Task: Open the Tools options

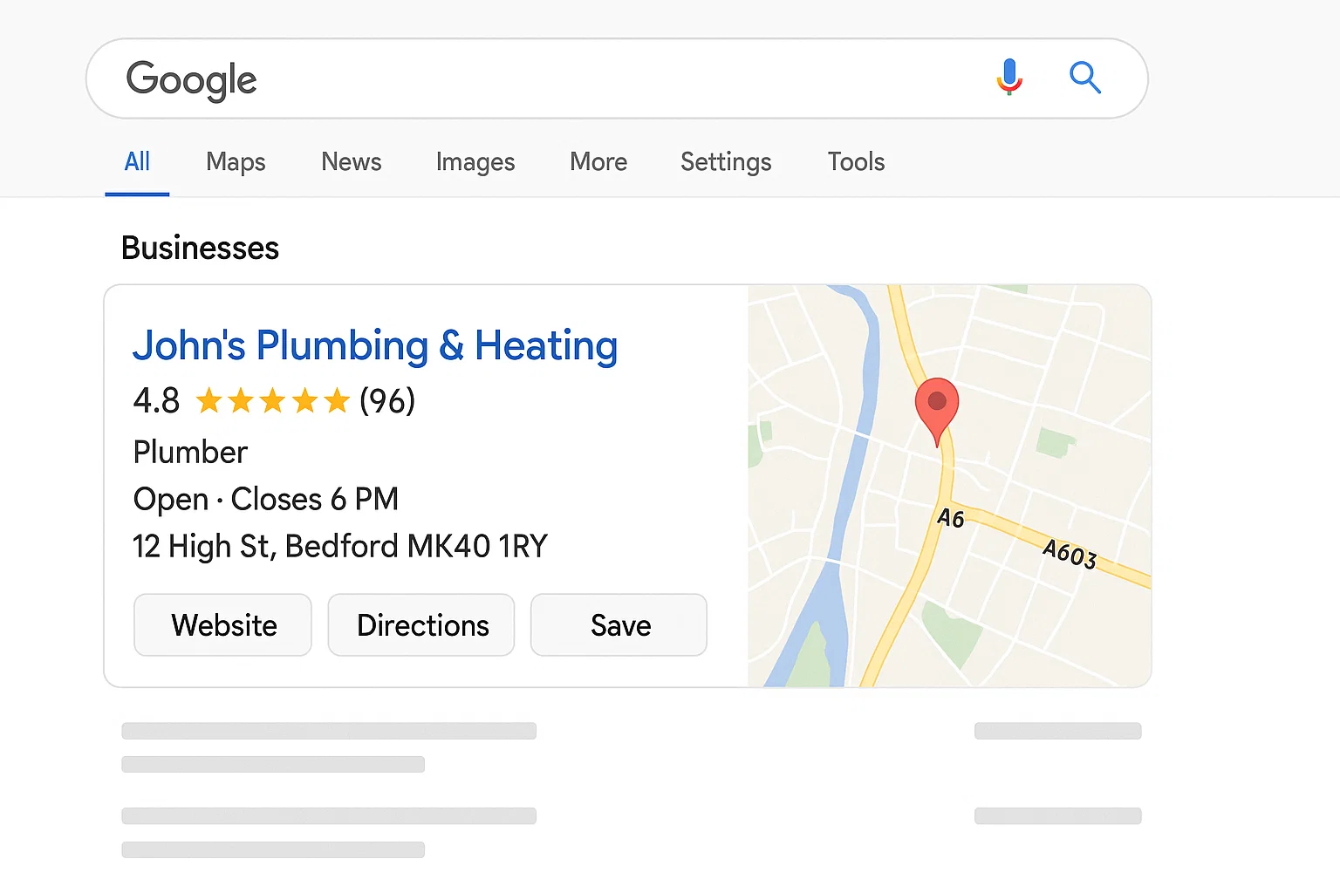Action: [x=855, y=162]
